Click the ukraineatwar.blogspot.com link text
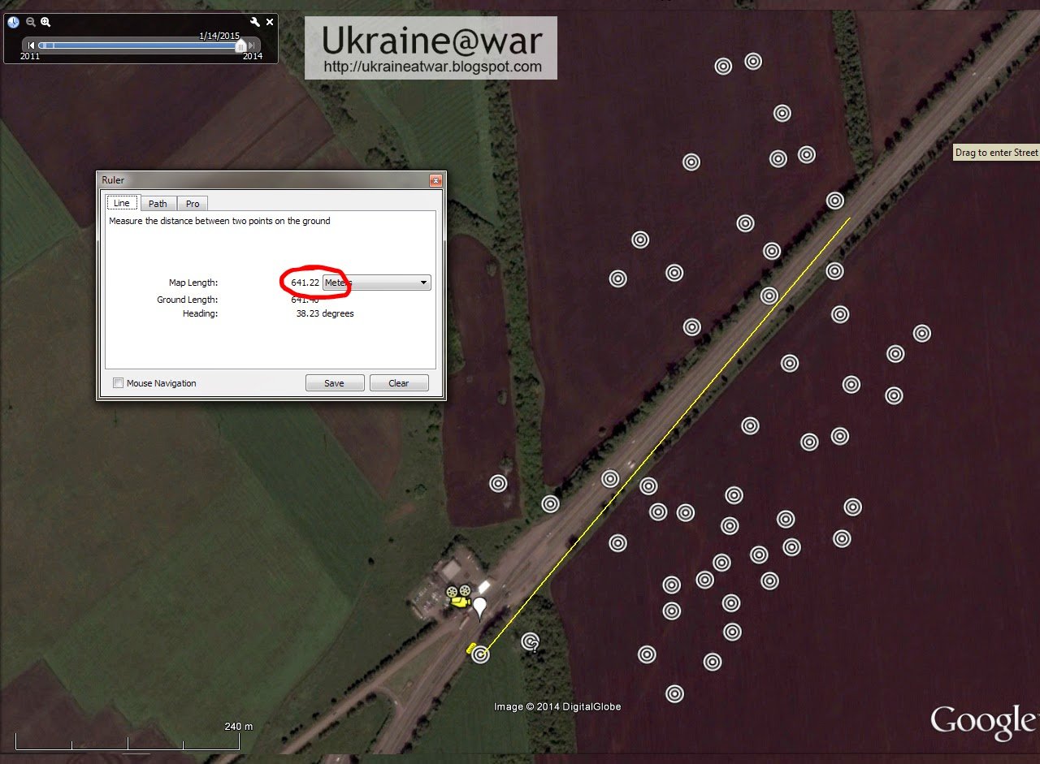This screenshot has width=1040, height=764. coord(432,67)
